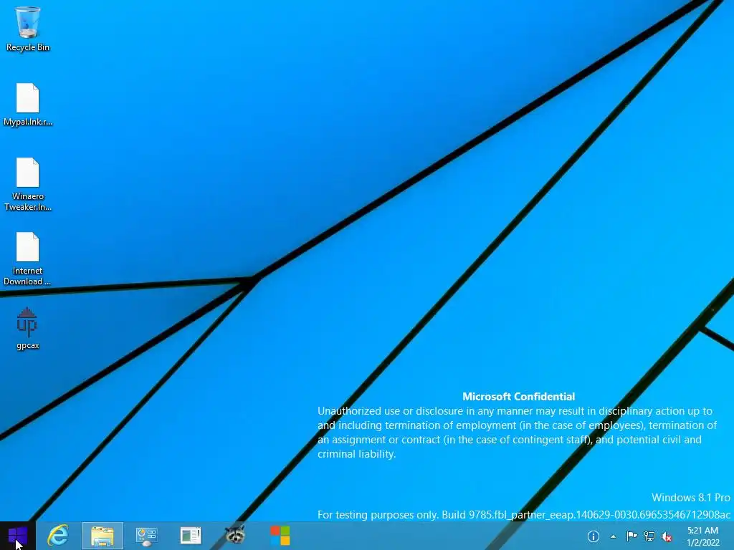Open the clock showing 5:21 AM
The height and width of the screenshot is (550, 734).
click(702, 536)
